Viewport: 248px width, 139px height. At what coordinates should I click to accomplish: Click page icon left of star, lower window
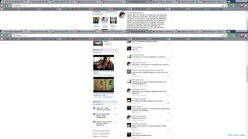point(223,36)
